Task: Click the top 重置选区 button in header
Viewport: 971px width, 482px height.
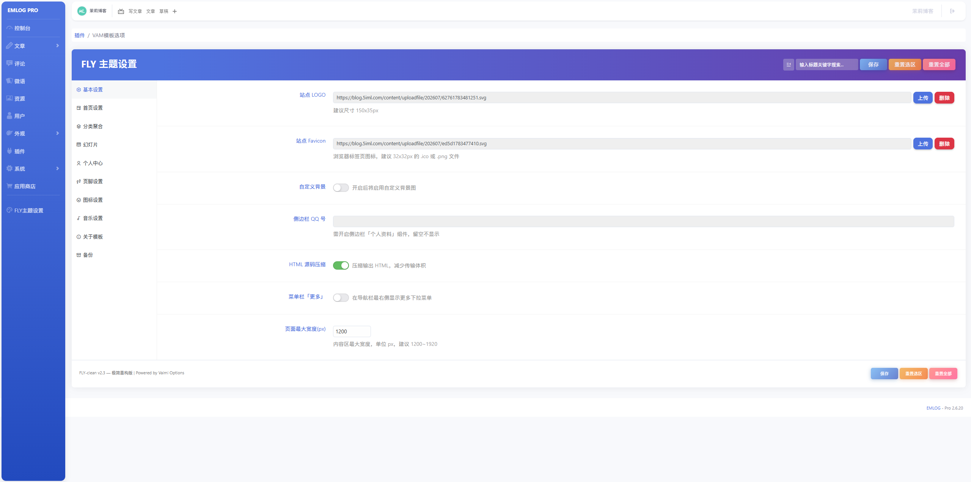Action: tap(905, 64)
